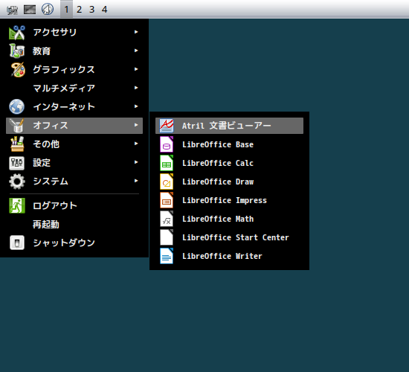Select the グラフィックス category label

click(x=64, y=69)
